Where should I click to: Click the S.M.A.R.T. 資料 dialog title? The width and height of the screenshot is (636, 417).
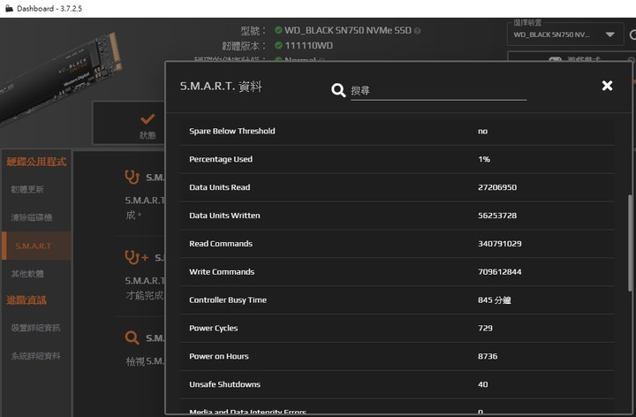click(221, 86)
